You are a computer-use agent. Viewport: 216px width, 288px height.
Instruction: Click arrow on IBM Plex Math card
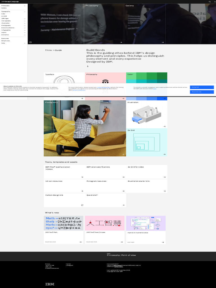(80, 242)
